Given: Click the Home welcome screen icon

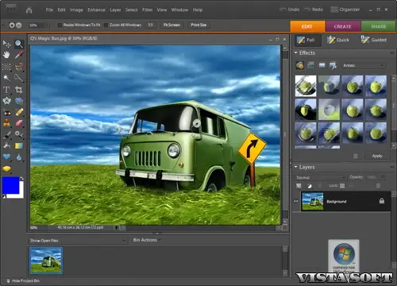Looking at the screenshot, I should pyautogui.click(x=29, y=10).
